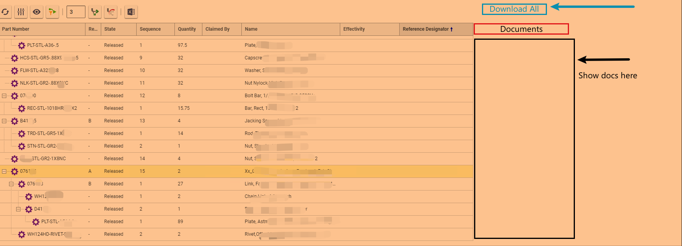Sort by the Claimed By column header
Image resolution: width=682 pixels, height=246 pixels.
click(222, 29)
